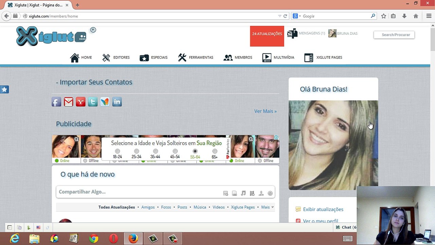Select the 18-24 age radio button
435x245 pixels.
pyautogui.click(x=117, y=151)
